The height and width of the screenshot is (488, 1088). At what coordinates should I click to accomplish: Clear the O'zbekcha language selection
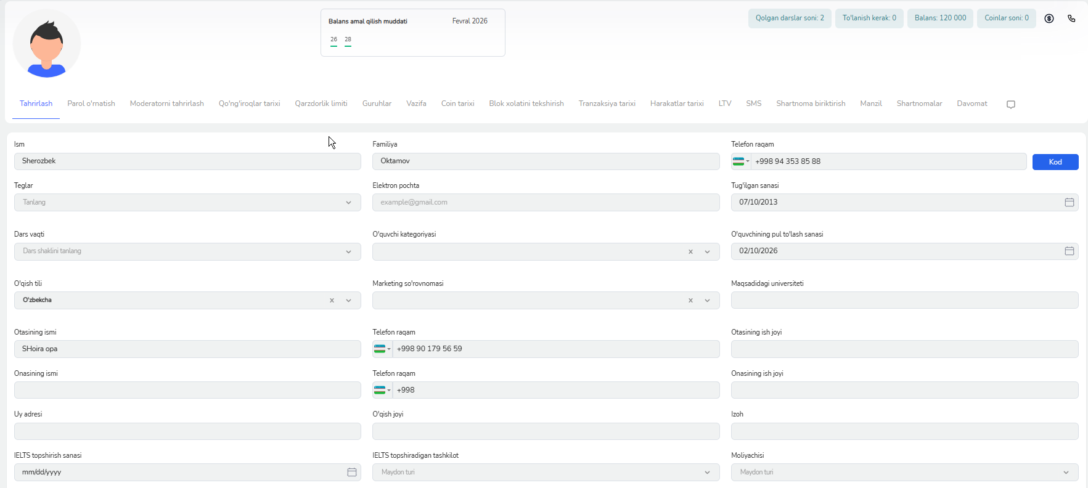coord(332,301)
